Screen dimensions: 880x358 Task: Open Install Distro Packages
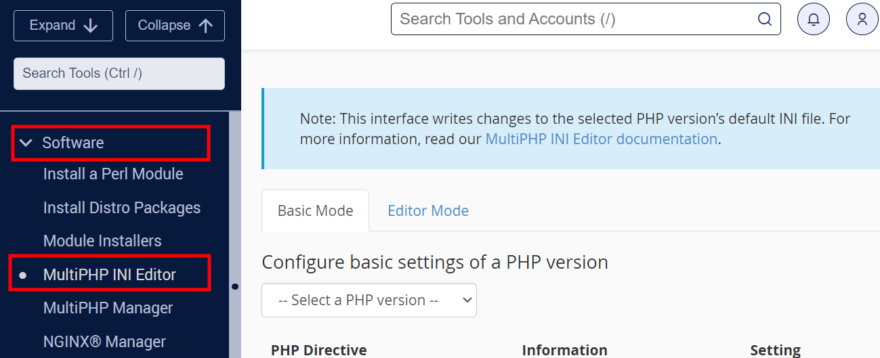tap(122, 208)
